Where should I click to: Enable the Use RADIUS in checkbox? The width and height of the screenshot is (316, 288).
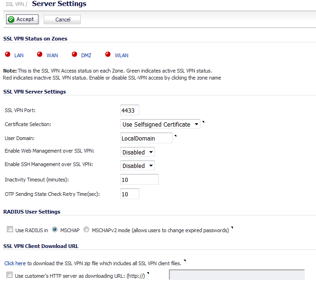coord(10,229)
